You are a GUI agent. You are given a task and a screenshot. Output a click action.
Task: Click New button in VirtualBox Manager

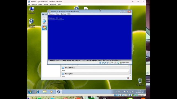pos(44,22)
